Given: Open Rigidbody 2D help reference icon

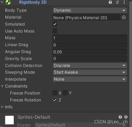Looking at the screenshot, I should pos(110,2).
